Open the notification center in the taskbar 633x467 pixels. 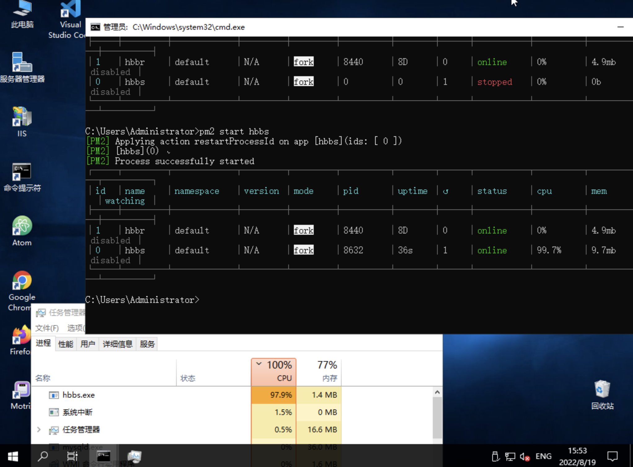click(x=613, y=456)
